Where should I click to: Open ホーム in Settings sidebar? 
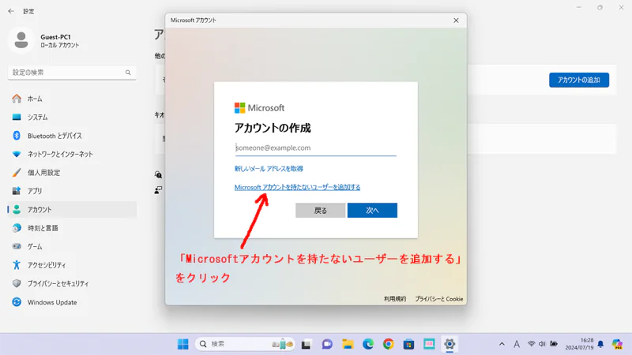click(x=72, y=99)
